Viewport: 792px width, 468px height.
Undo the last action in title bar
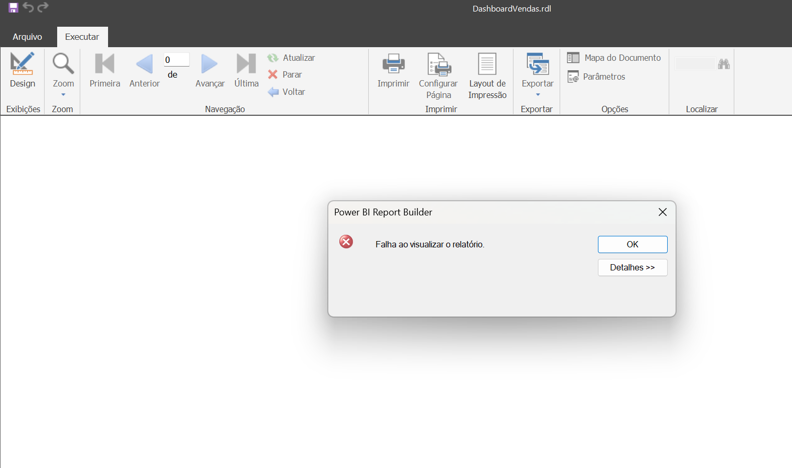pyautogui.click(x=28, y=7)
